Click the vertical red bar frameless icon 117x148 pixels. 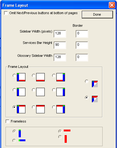pyautogui.click(x=66, y=139)
